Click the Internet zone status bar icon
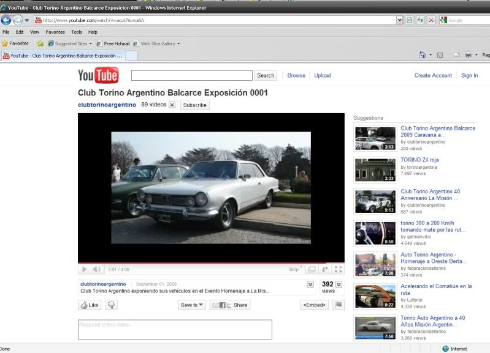 pos(446,349)
